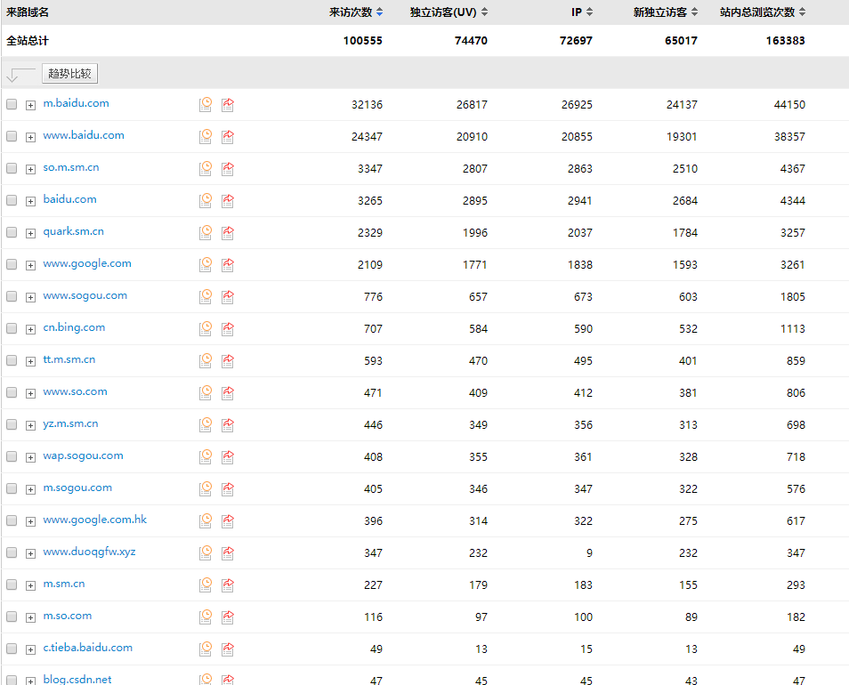Expand the m.baidu.com row details

click(x=31, y=106)
